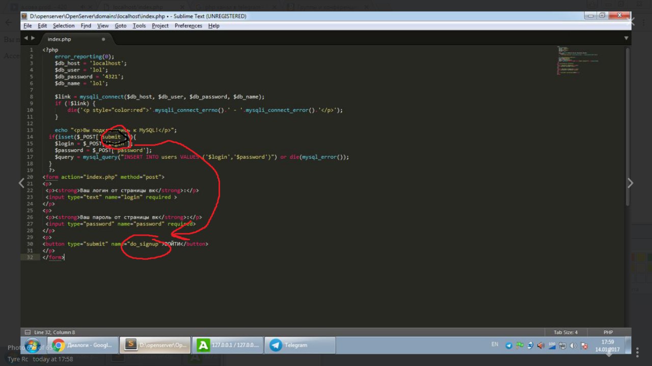Show next photo with right arrow
The image size is (652, 366).
[x=630, y=183]
